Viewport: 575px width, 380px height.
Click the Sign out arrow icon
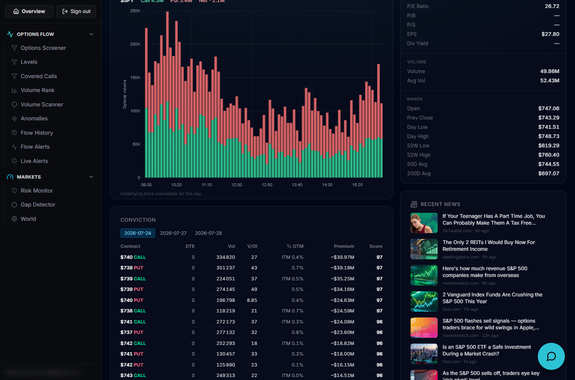[x=65, y=11]
